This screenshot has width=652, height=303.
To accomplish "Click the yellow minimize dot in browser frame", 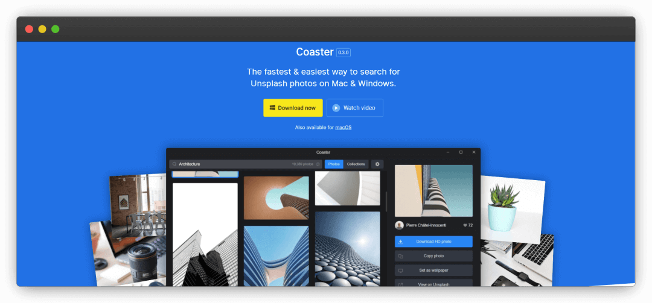I will click(42, 29).
